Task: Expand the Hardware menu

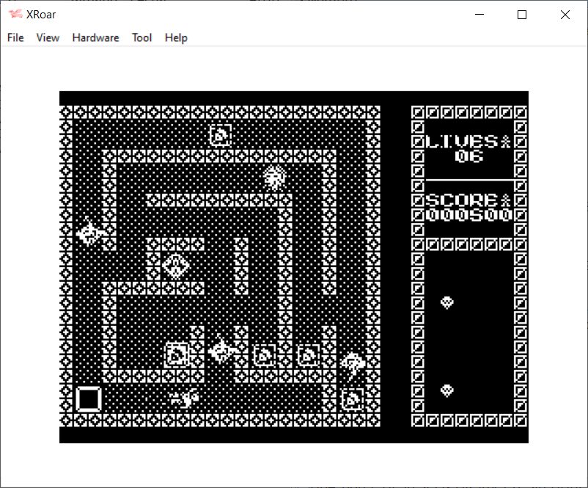Action: tap(95, 37)
